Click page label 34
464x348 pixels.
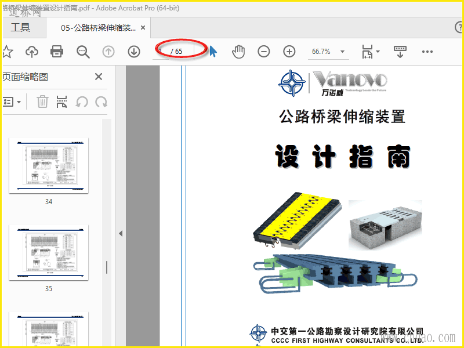tap(49, 202)
